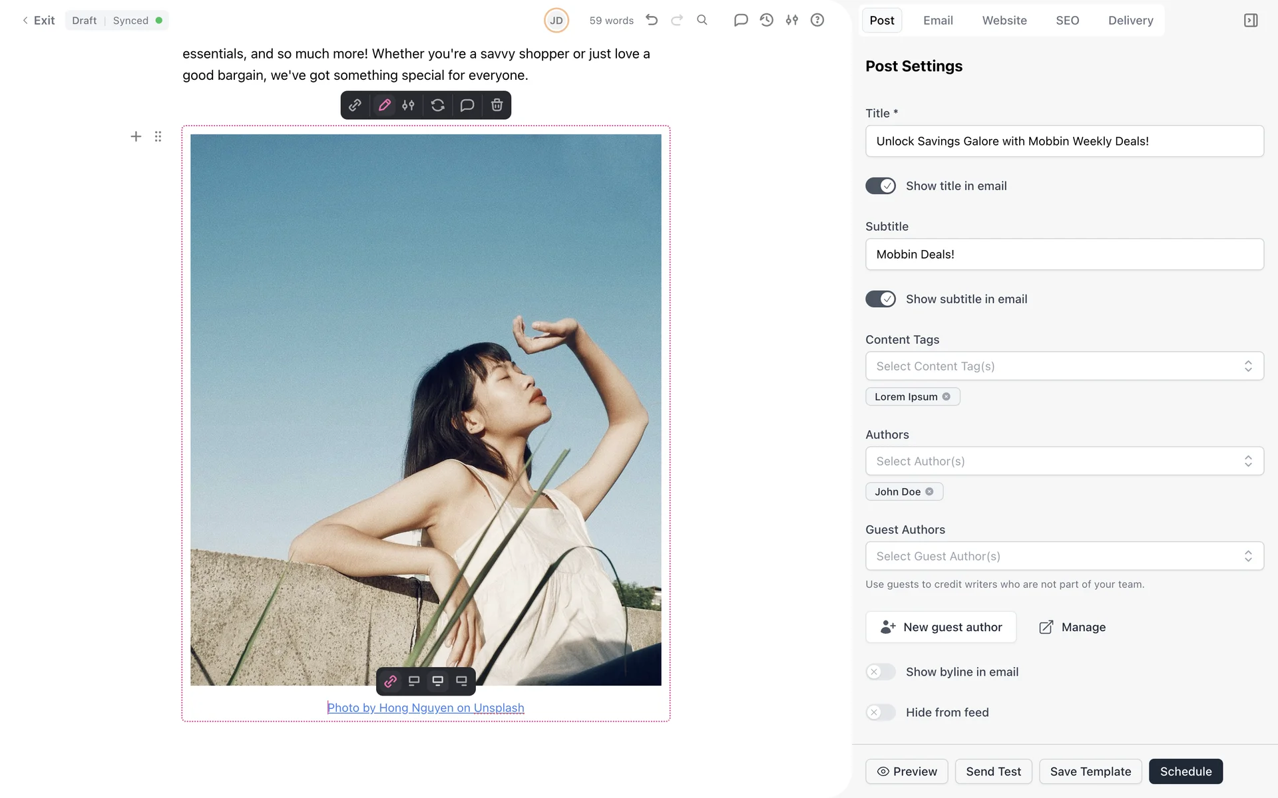Open version history clock icon
This screenshot has height=798, width=1278.
point(767,20)
